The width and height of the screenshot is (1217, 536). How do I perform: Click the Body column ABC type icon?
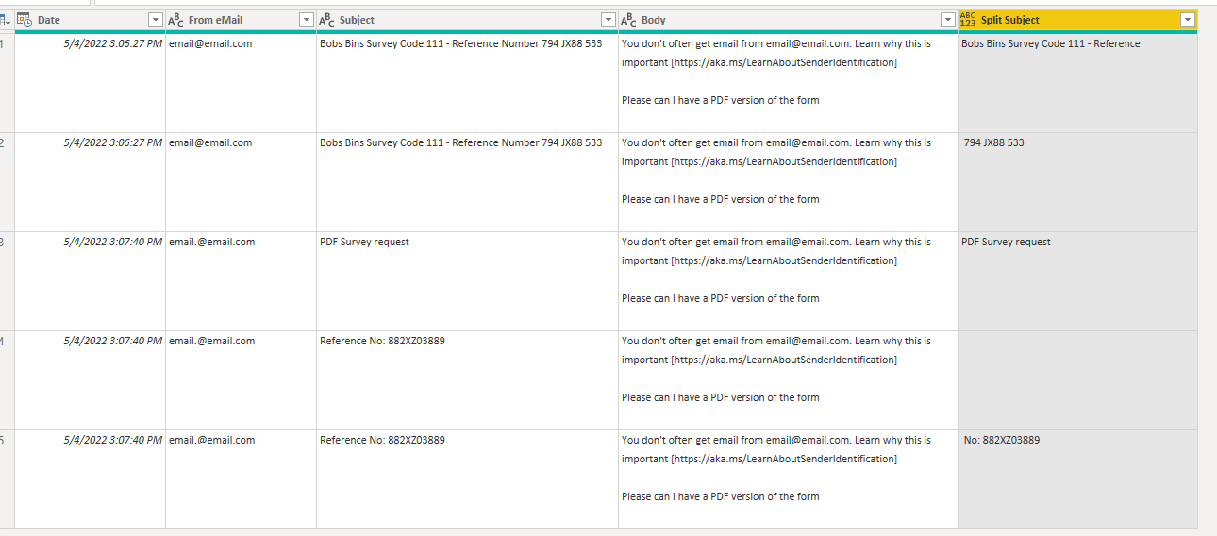click(x=628, y=20)
